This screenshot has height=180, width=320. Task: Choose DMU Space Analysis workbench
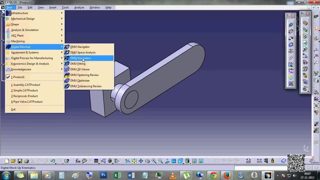point(89,52)
